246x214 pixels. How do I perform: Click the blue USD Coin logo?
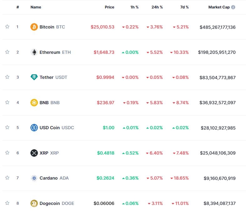click(34, 128)
